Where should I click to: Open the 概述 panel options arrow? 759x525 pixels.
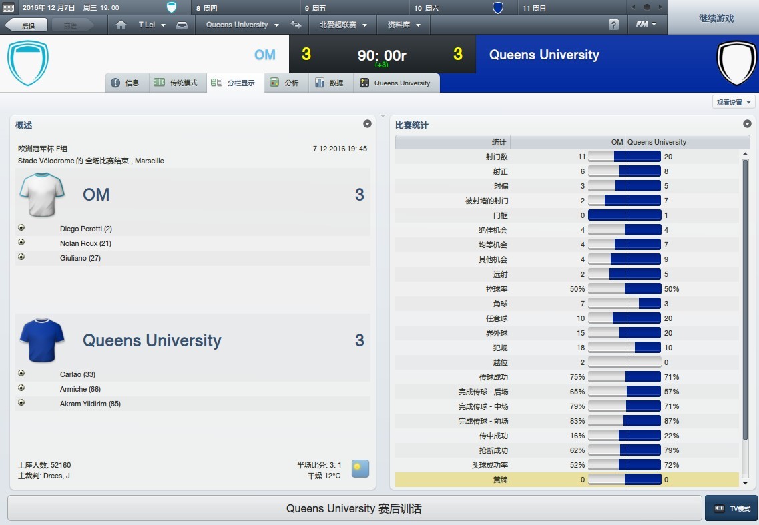pyautogui.click(x=367, y=124)
